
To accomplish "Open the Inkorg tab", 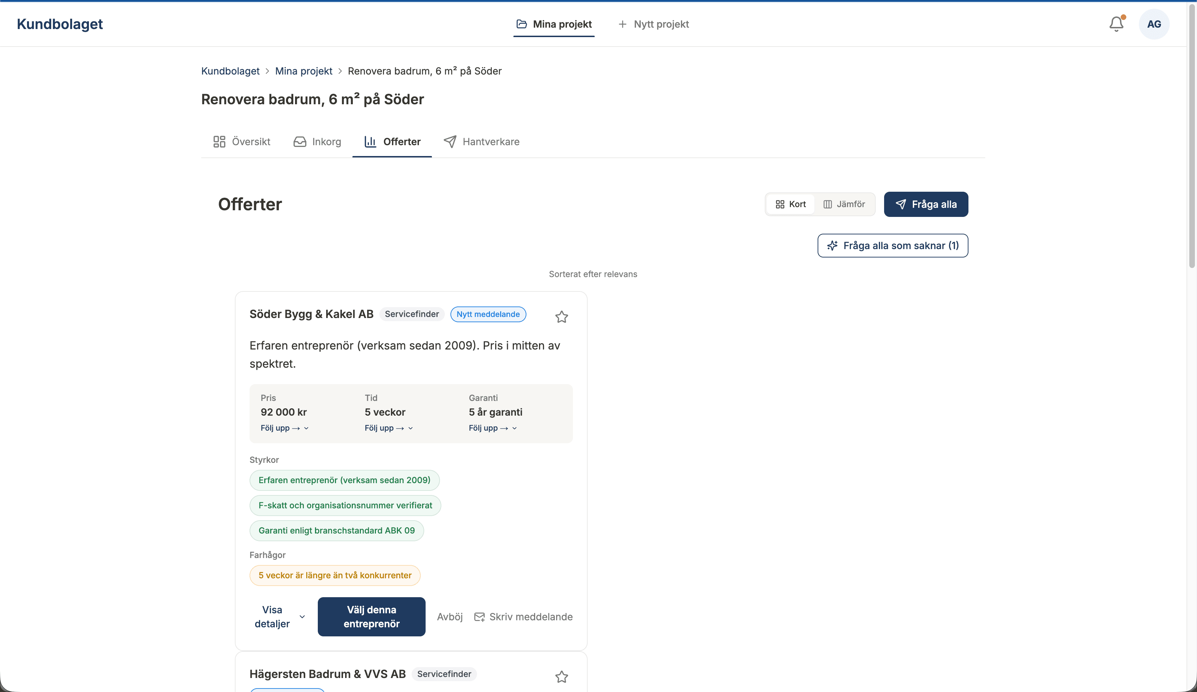I will pyautogui.click(x=317, y=142).
